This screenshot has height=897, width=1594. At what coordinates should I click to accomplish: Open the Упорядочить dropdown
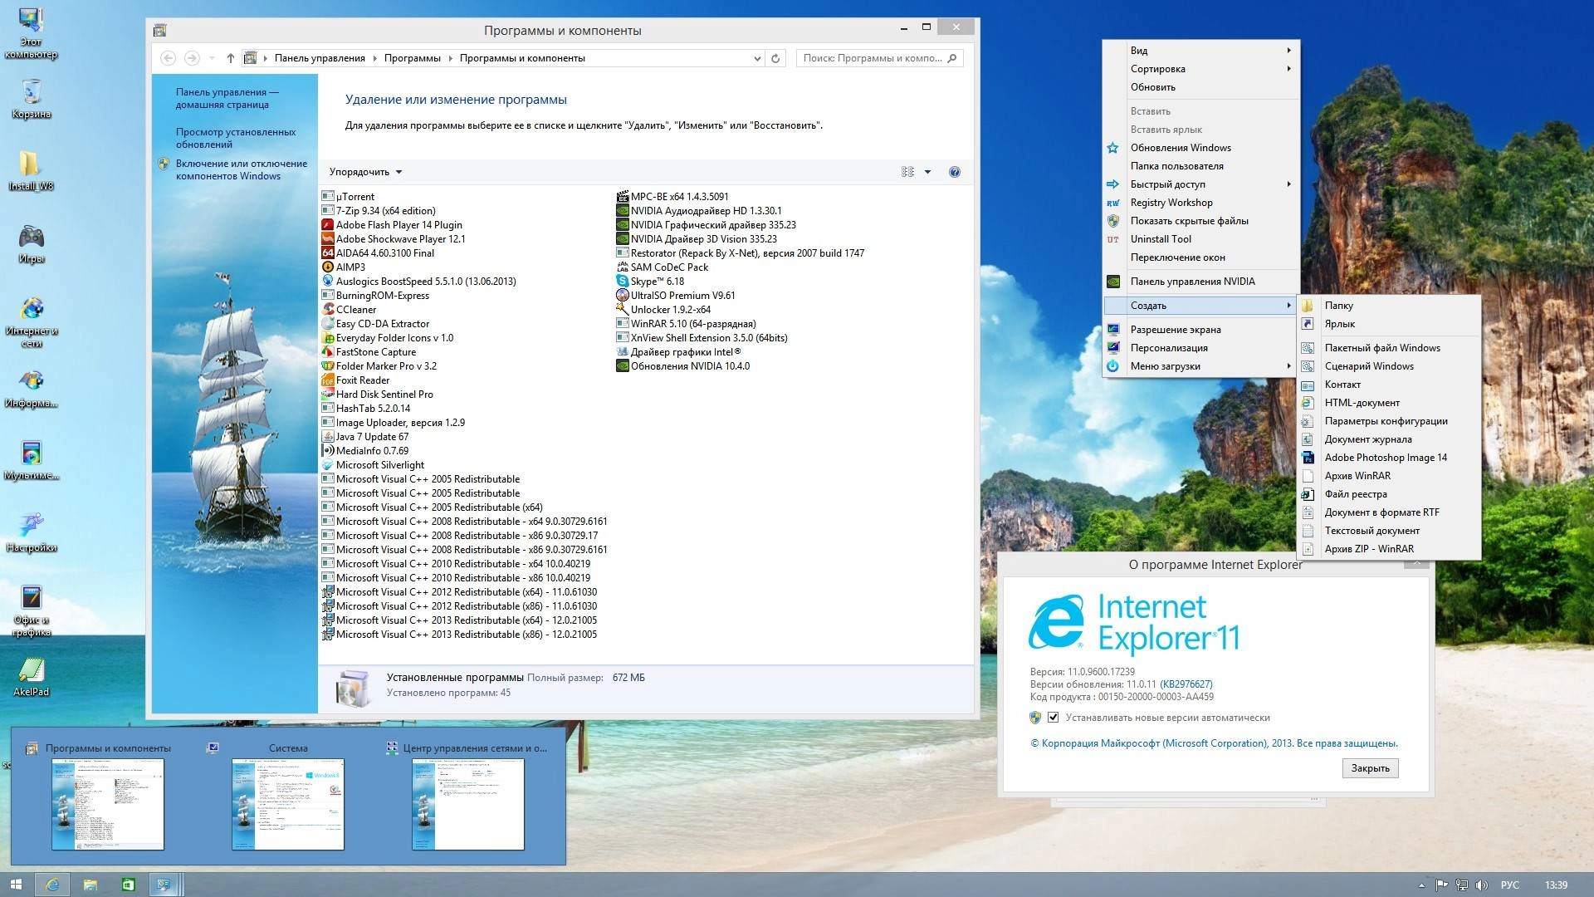click(x=365, y=172)
